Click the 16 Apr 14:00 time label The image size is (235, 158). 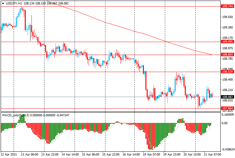131,154
